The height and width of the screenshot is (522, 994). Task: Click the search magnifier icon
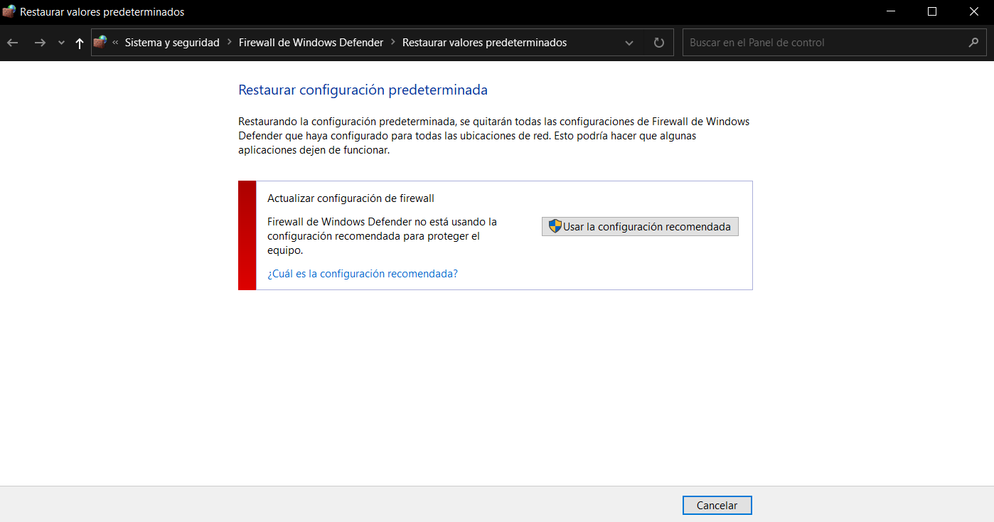pyautogui.click(x=973, y=43)
